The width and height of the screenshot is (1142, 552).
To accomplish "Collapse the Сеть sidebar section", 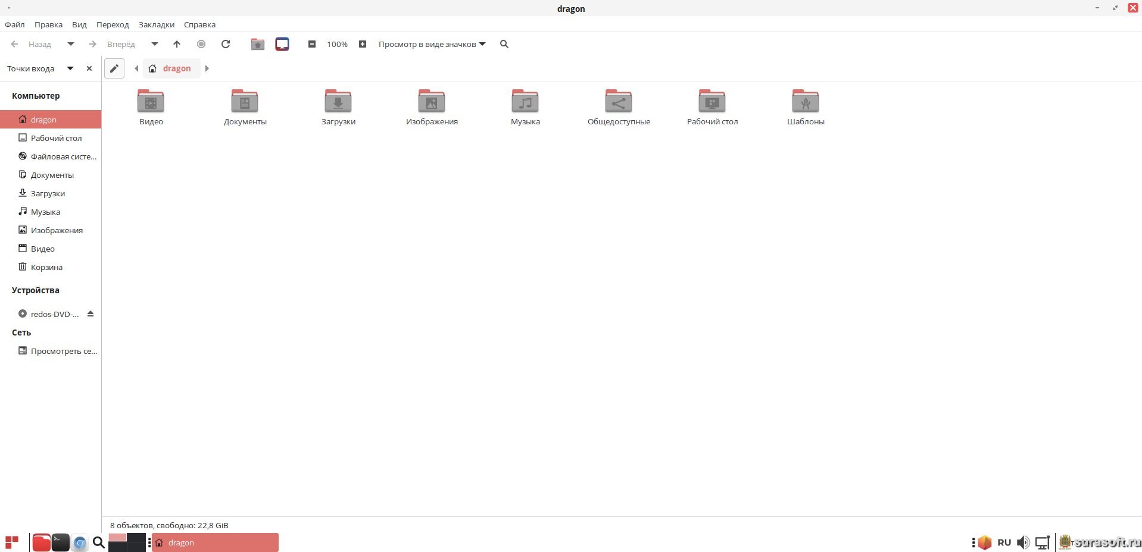I will click(x=21, y=333).
